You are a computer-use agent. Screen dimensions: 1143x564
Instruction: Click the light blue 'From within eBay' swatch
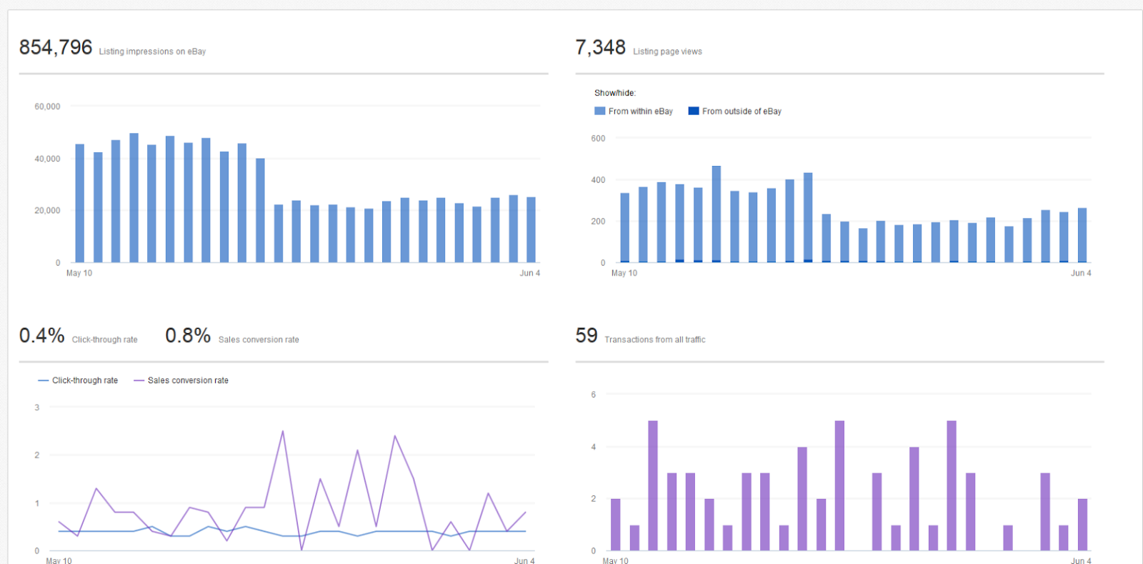tap(600, 111)
